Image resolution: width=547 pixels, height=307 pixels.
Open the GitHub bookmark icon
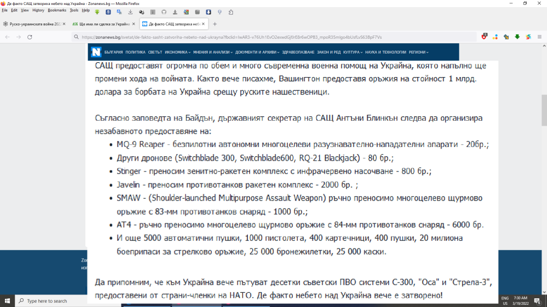pos(164,11)
